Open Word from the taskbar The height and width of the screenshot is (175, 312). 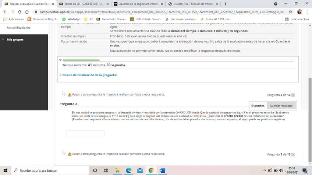162,171
